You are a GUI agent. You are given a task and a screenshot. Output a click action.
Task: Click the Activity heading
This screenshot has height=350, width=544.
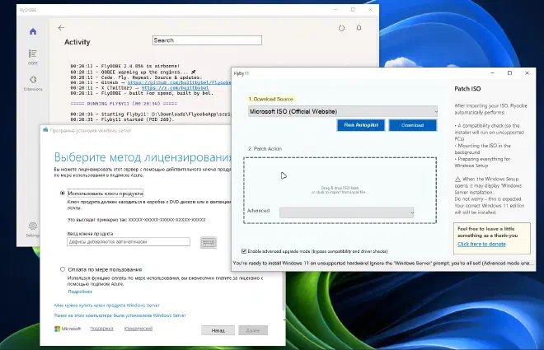pyautogui.click(x=77, y=42)
